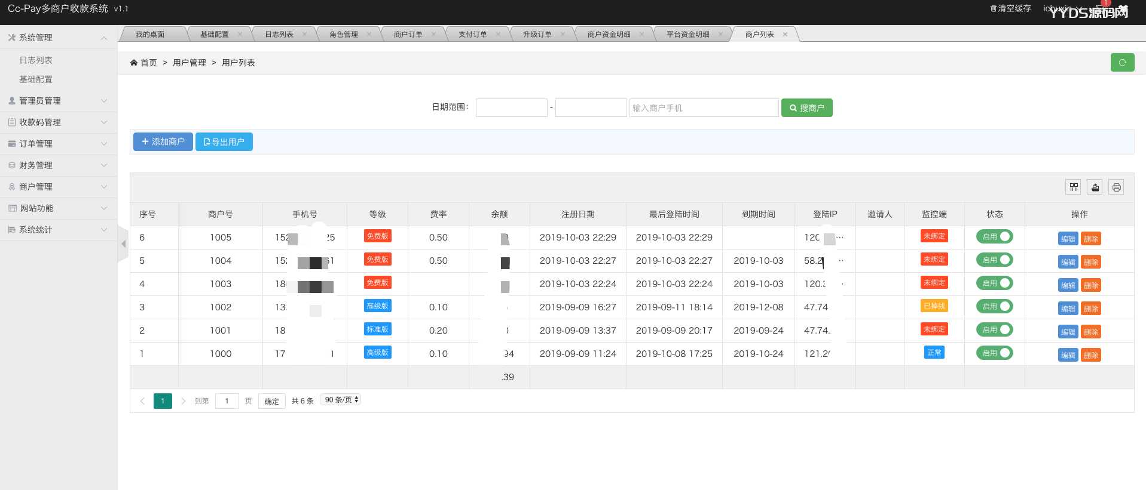Expand the 订单管理 menu chevron
This screenshot has width=1146, height=490.
click(x=104, y=144)
